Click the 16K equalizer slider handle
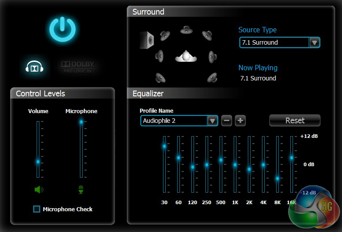Image resolution: width=342 pixels, height=232 pixels. (x=292, y=157)
